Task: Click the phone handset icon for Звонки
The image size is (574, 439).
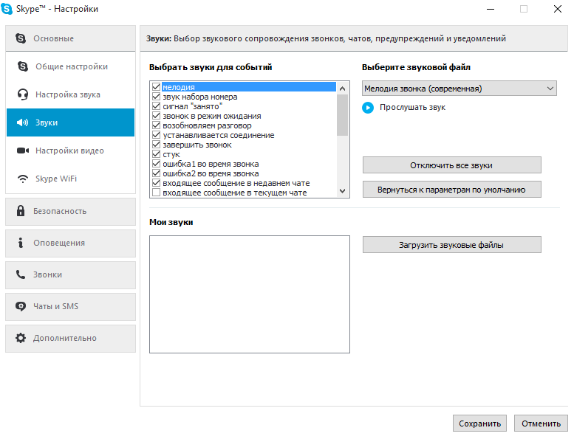Action: [x=21, y=274]
